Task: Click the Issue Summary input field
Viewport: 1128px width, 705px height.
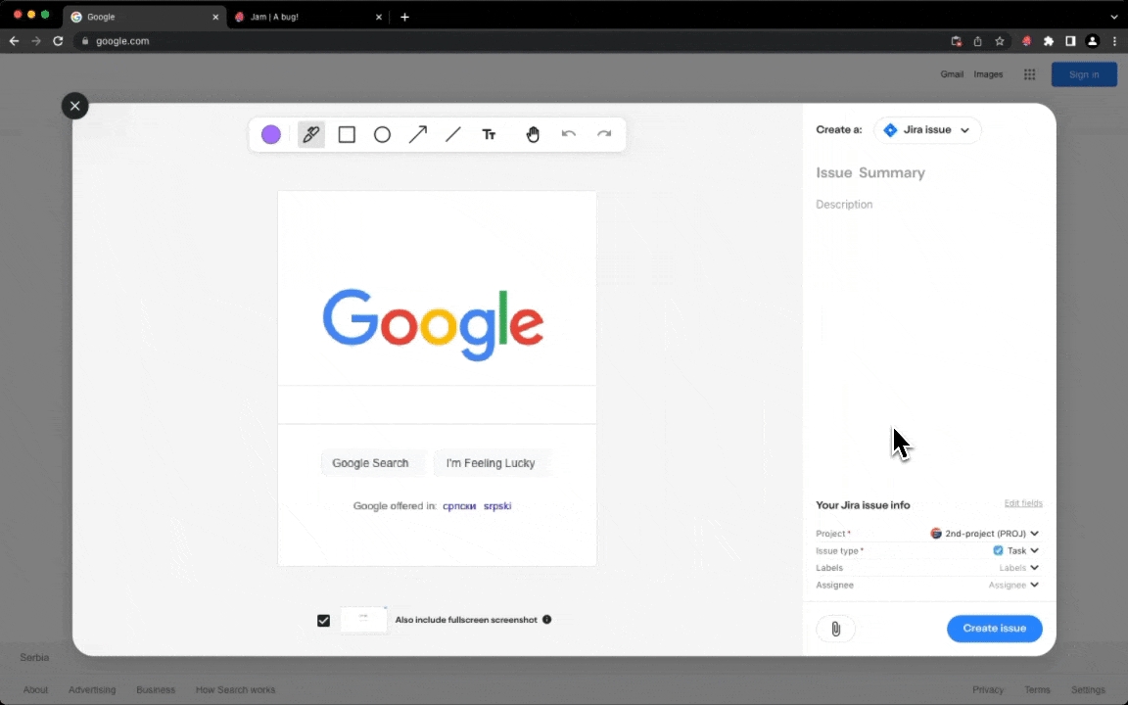Action: point(925,173)
